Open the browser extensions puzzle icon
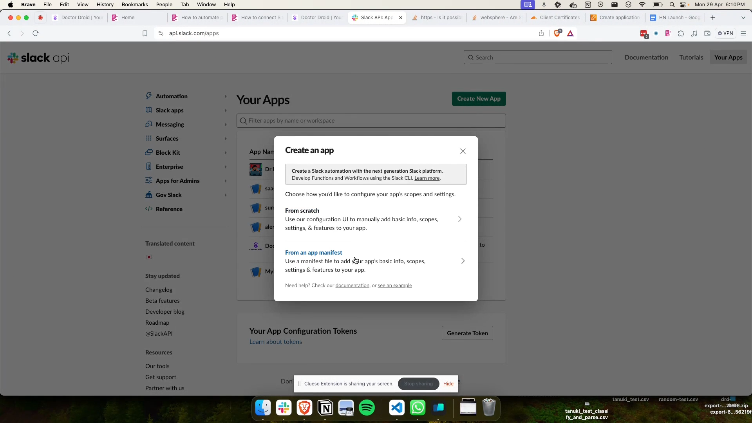This screenshot has width=752, height=423. (x=681, y=33)
